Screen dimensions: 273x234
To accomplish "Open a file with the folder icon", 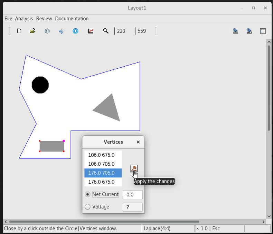I will tap(33, 31).
